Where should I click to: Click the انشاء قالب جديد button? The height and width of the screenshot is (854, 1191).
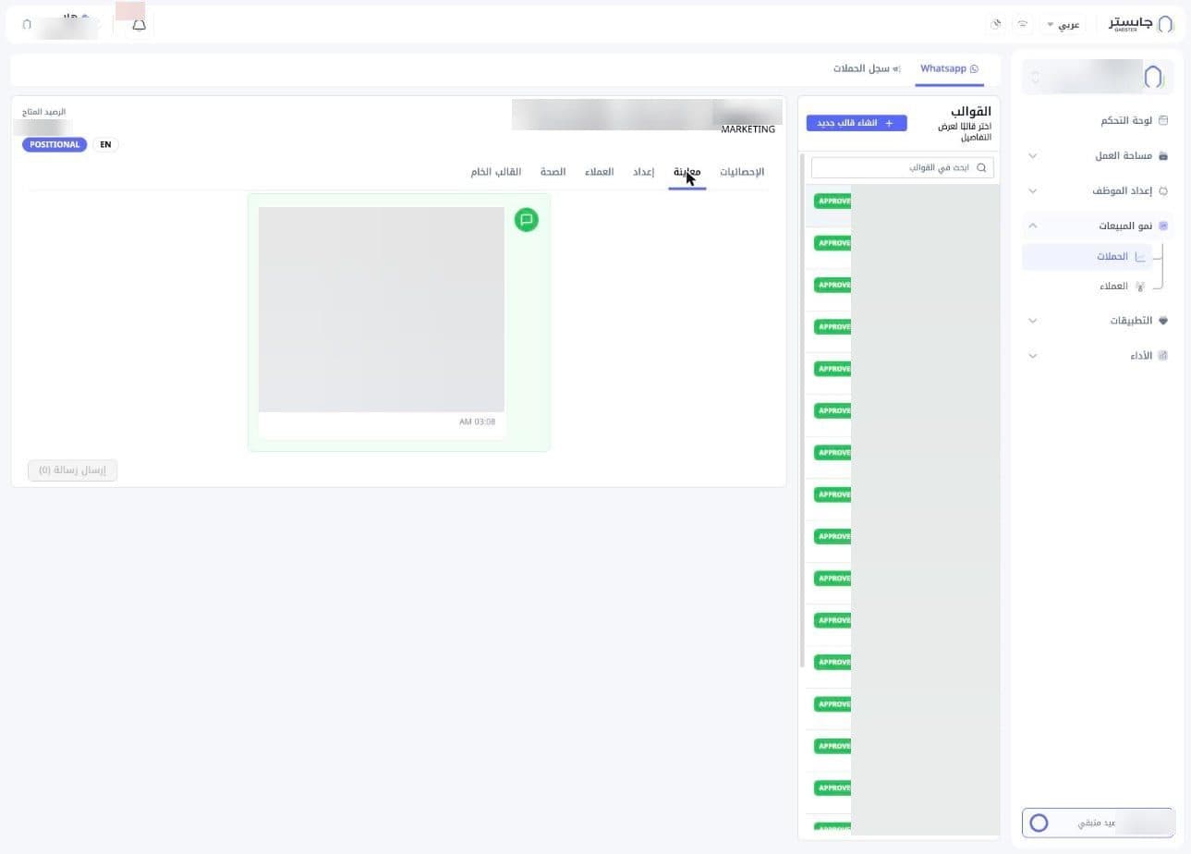(x=857, y=123)
